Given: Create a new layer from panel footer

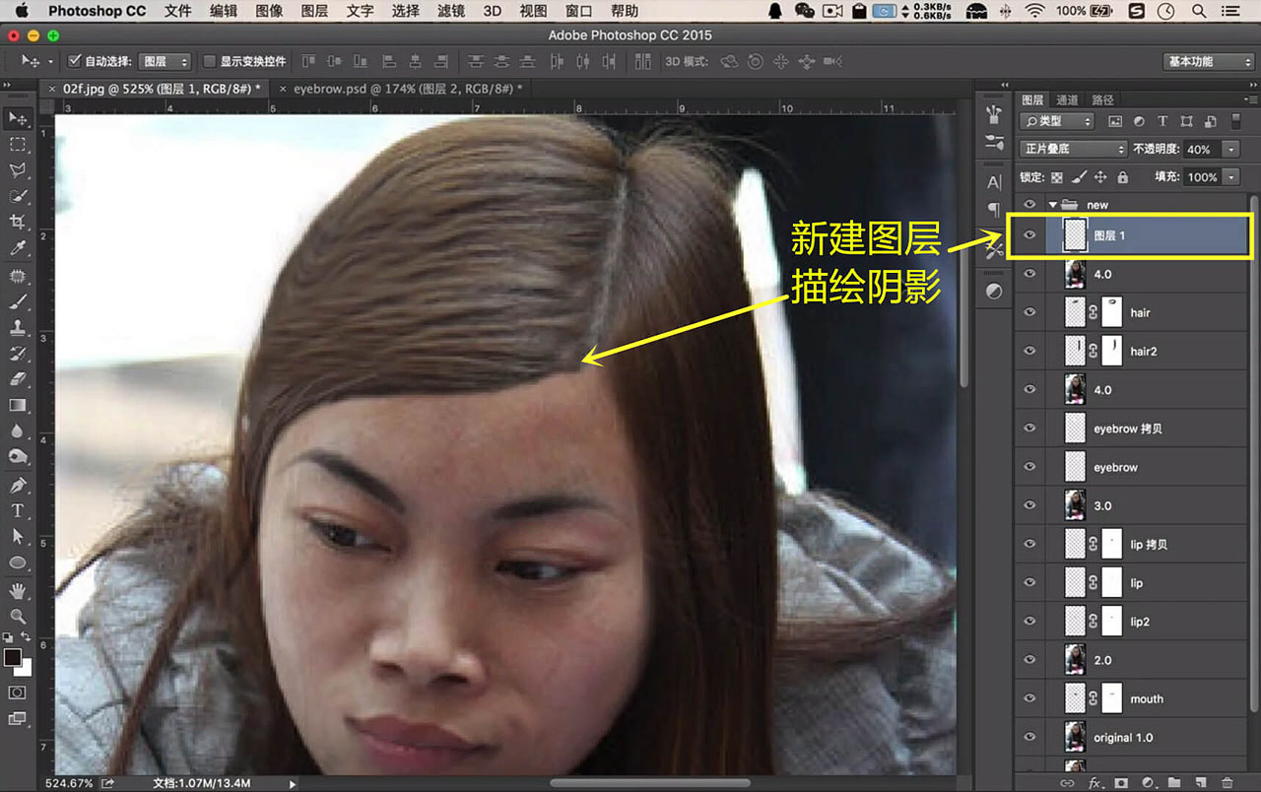Looking at the screenshot, I should (x=1199, y=782).
